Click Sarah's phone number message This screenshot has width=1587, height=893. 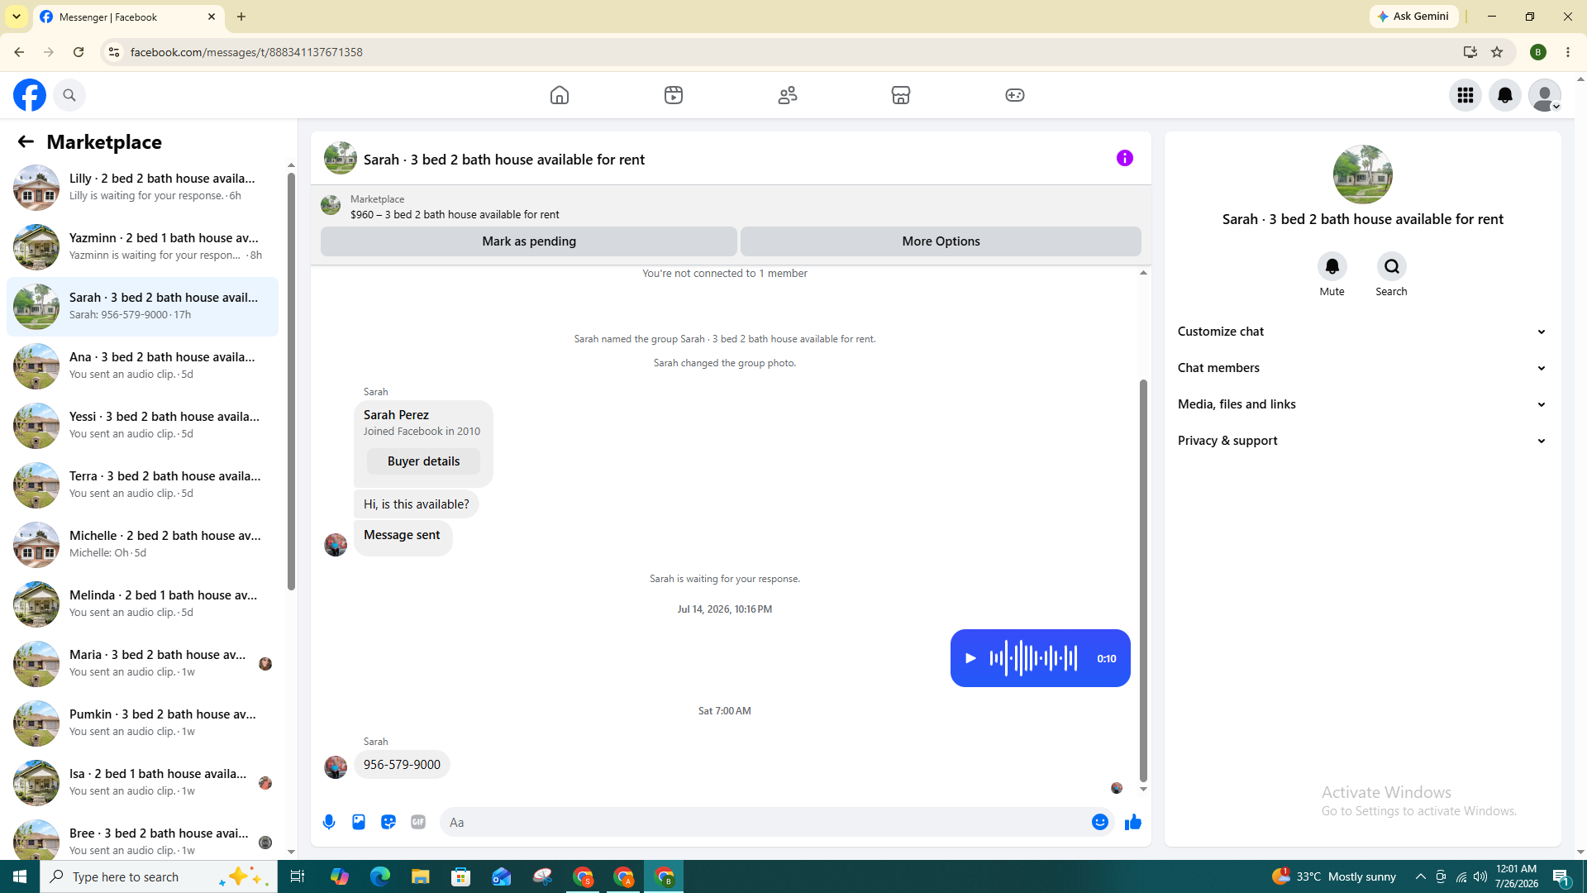click(x=402, y=765)
